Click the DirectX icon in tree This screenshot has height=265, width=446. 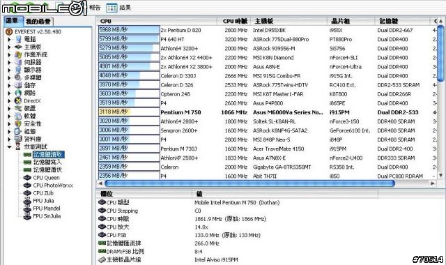pos(18,100)
